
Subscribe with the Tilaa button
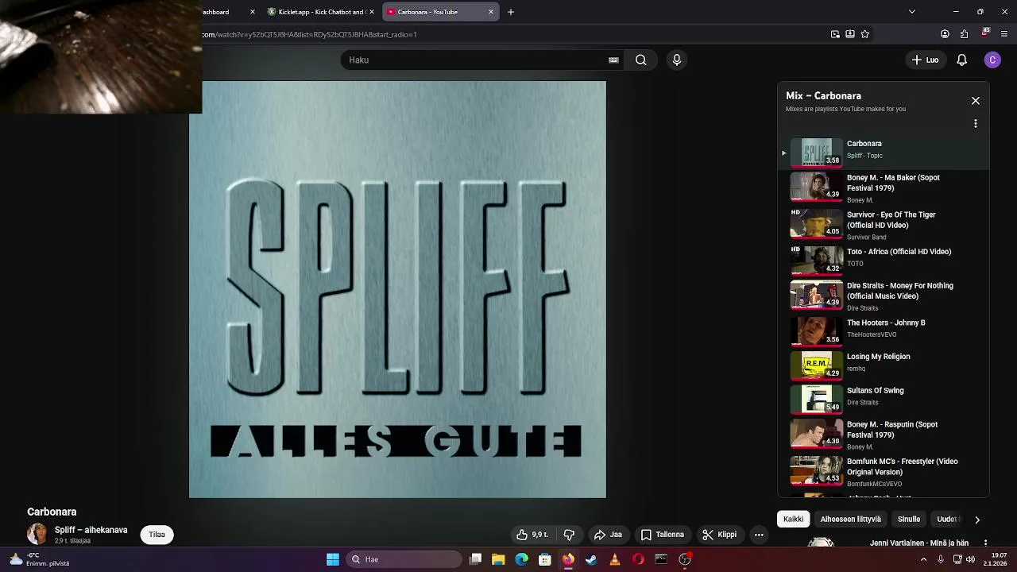(x=157, y=535)
